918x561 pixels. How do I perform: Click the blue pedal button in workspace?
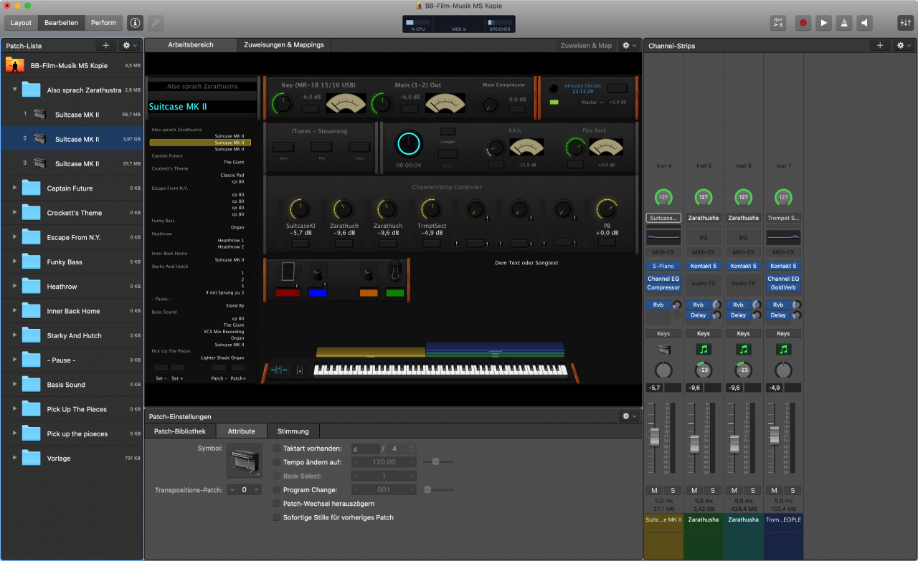[x=318, y=292]
